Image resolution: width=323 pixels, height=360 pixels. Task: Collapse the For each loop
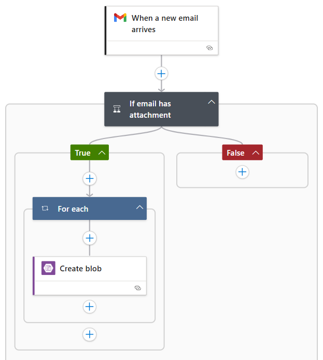coord(139,207)
